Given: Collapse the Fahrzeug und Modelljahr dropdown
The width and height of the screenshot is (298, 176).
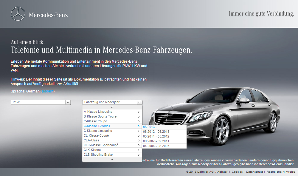Looking at the screenshot, I should pos(139,102).
